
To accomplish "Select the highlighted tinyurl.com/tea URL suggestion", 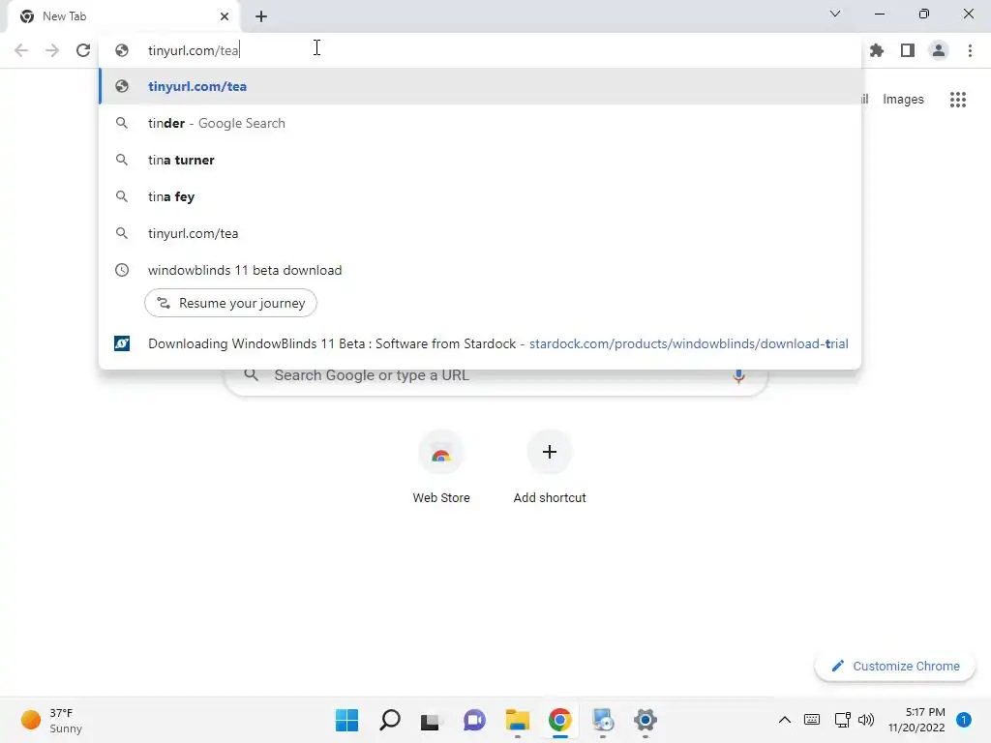I will 480,86.
